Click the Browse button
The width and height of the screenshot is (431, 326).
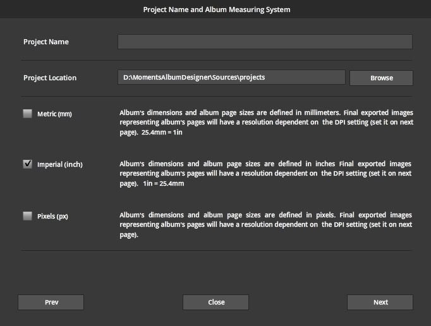click(x=381, y=78)
